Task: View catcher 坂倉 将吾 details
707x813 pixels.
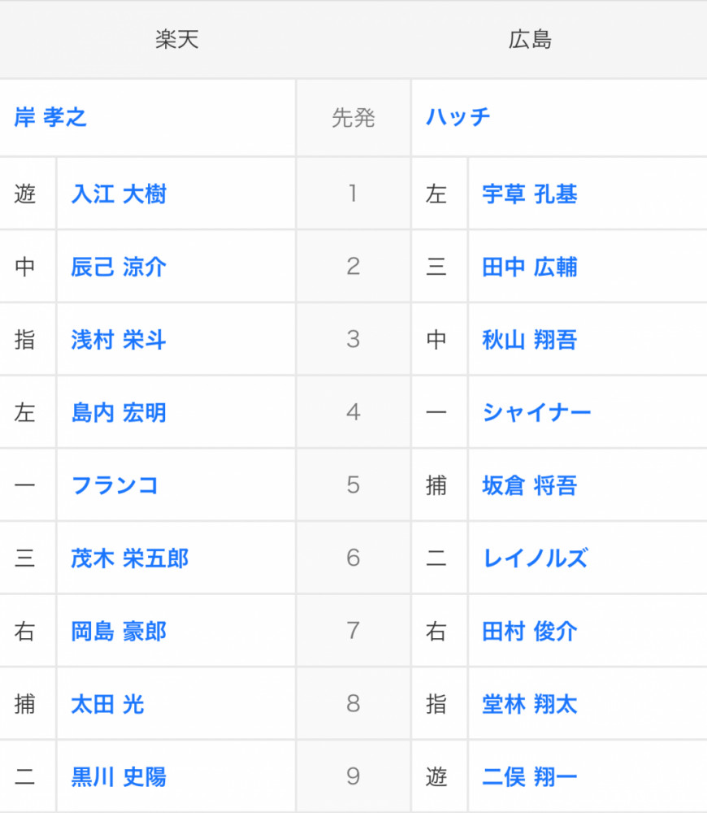Action: point(530,485)
